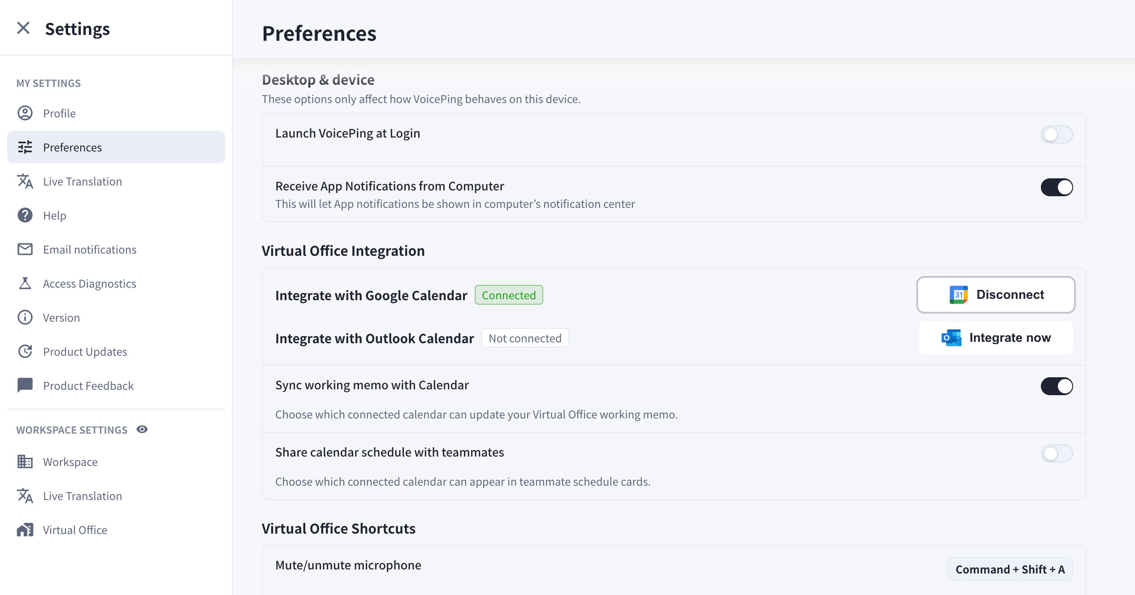Click the Not connected status badge
The height and width of the screenshot is (595, 1135).
coord(525,338)
